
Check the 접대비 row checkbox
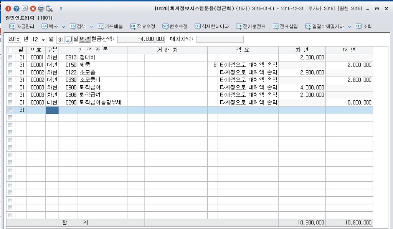point(10,57)
